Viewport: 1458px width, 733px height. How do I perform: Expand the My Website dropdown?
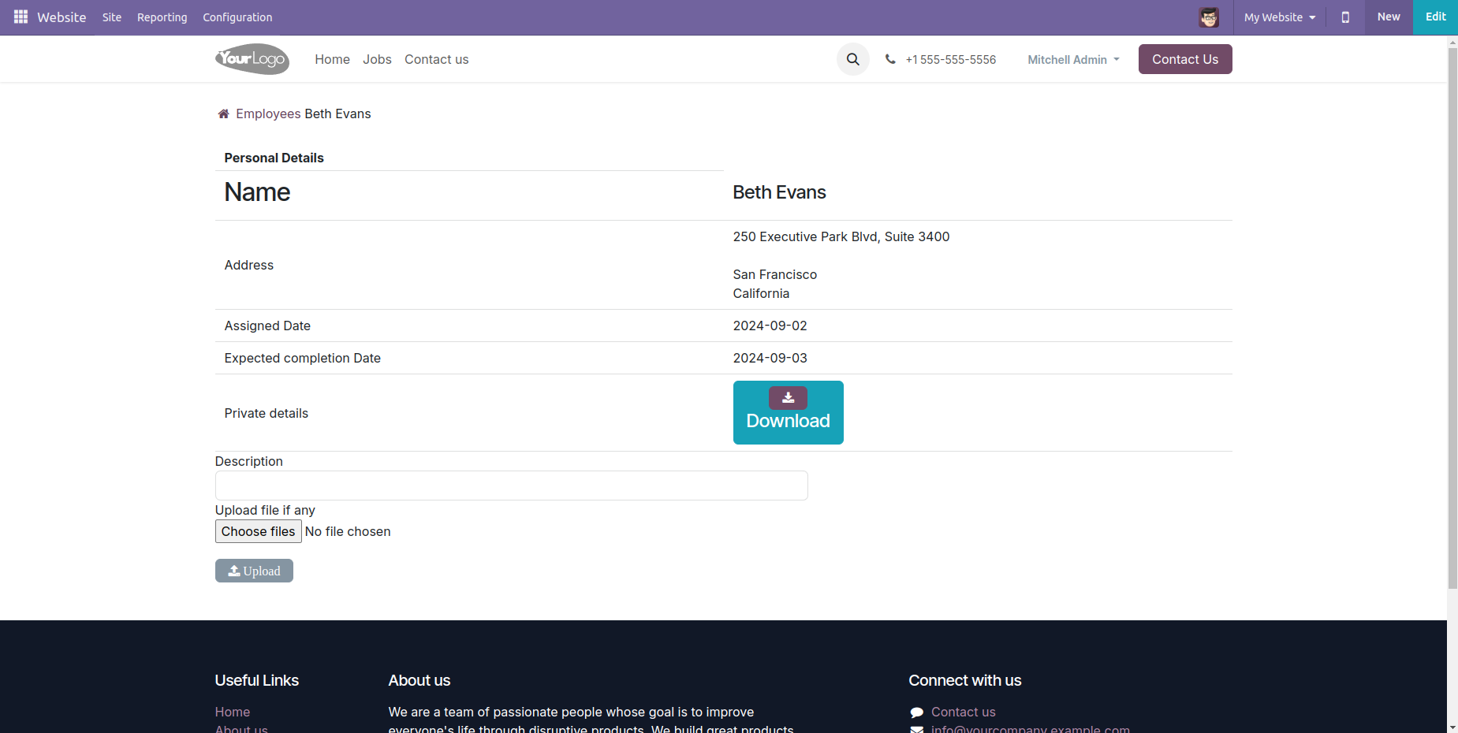coord(1279,17)
